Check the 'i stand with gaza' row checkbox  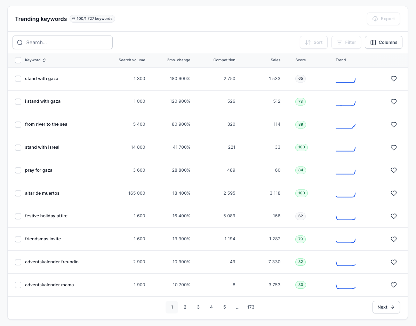18,102
